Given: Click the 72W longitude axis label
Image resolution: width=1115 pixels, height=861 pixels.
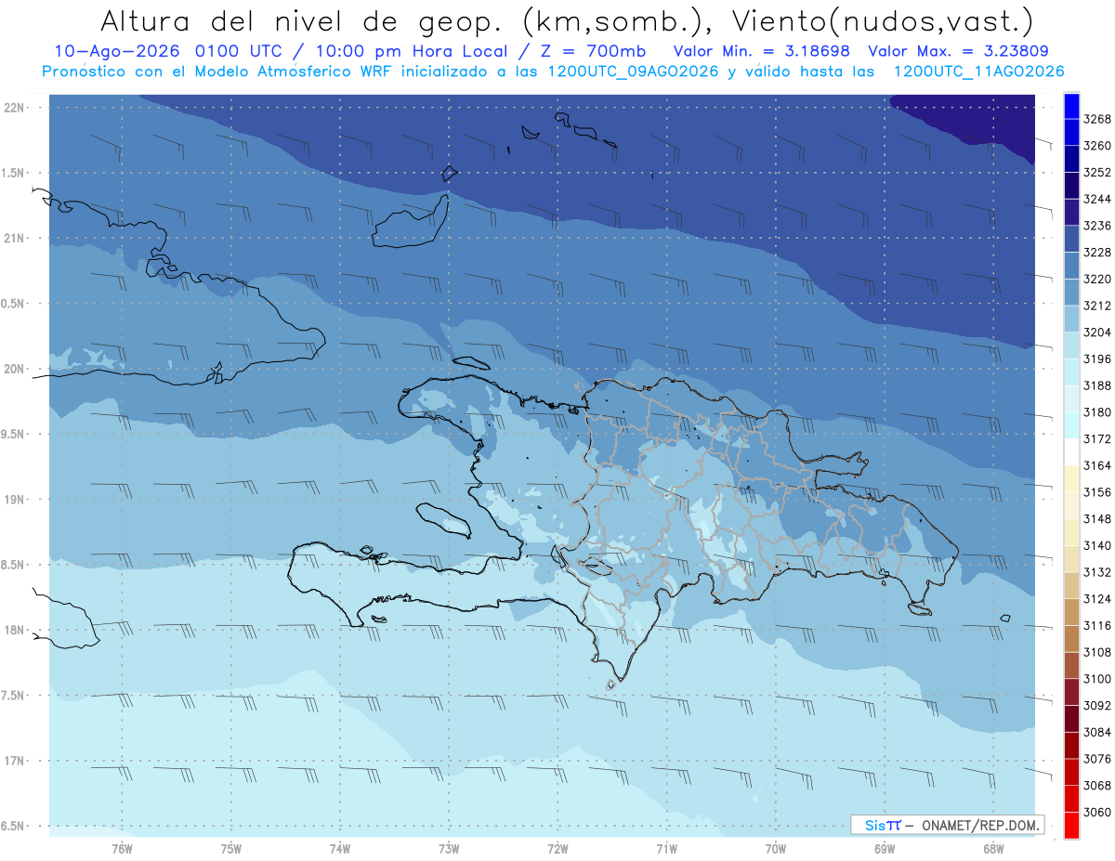Looking at the screenshot, I should [x=557, y=848].
